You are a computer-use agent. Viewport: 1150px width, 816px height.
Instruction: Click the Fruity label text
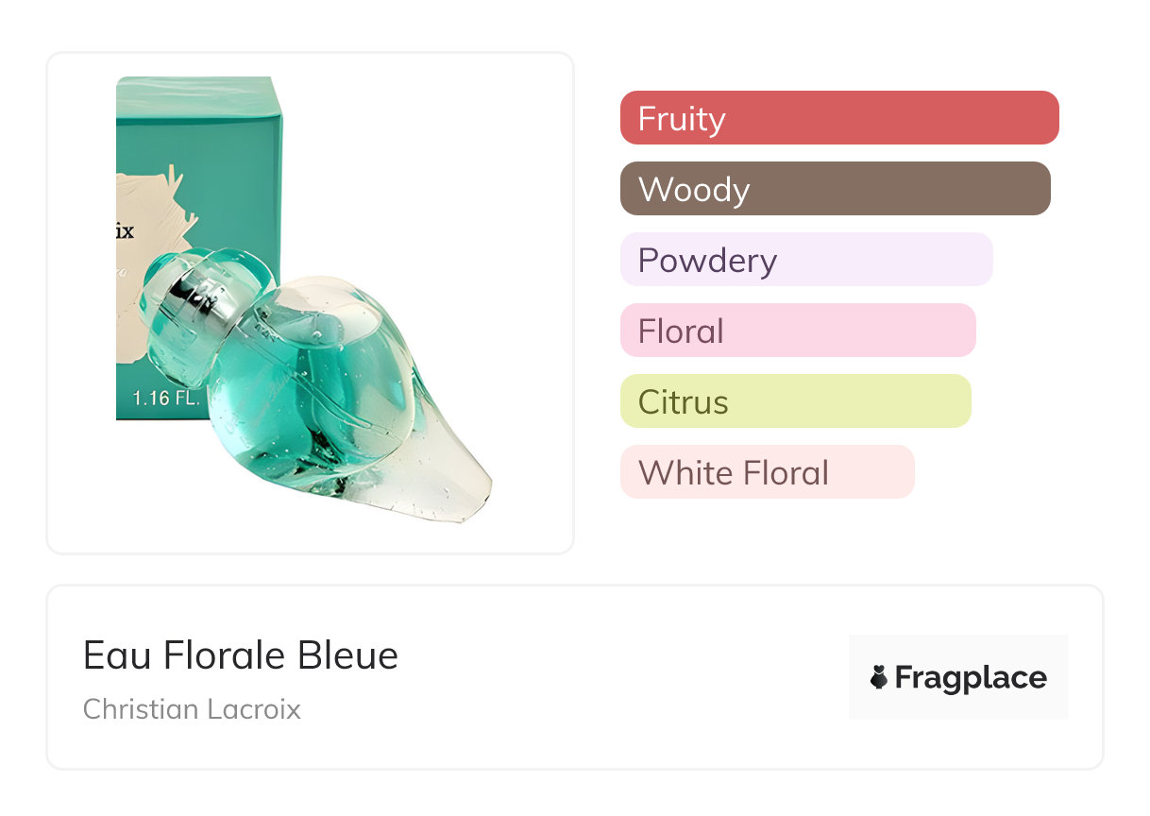[682, 119]
